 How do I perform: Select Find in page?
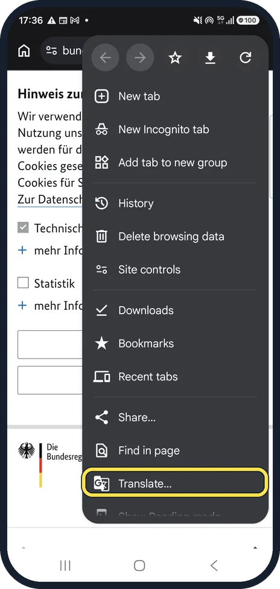click(176, 451)
